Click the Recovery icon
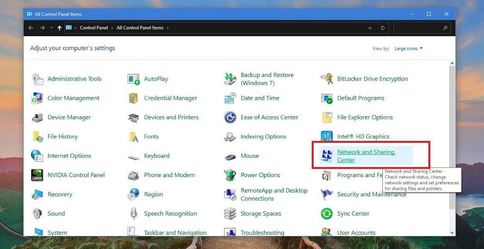 37,194
